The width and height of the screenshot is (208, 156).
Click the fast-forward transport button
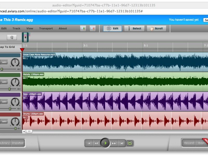coord(114,143)
